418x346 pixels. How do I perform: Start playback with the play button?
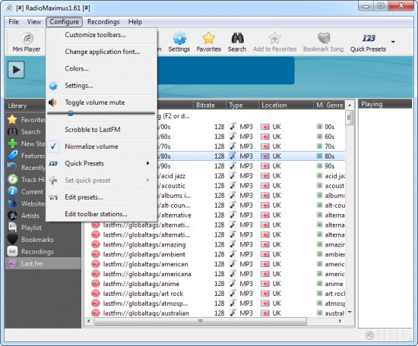pos(16,70)
